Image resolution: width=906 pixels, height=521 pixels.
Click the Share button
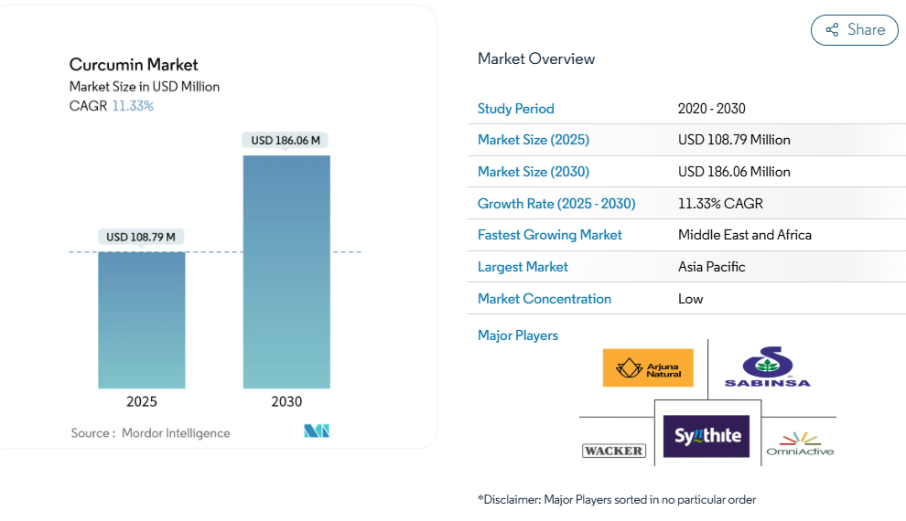click(x=854, y=30)
